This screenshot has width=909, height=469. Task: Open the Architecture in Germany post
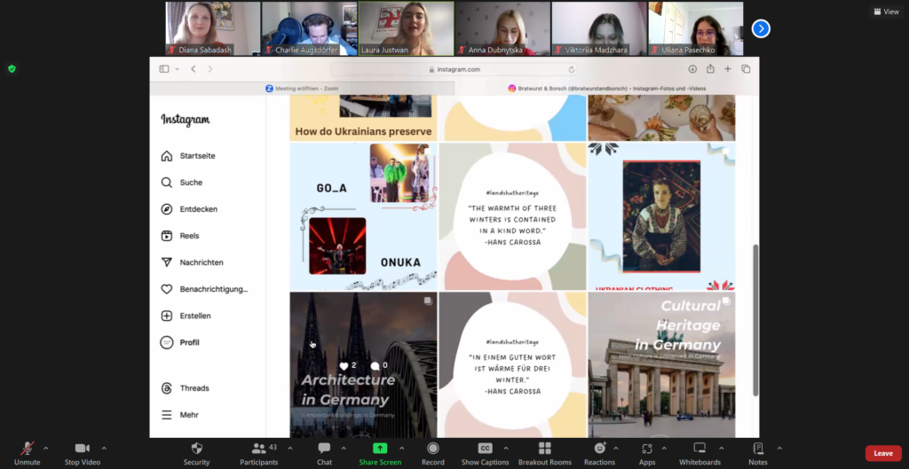coord(363,364)
